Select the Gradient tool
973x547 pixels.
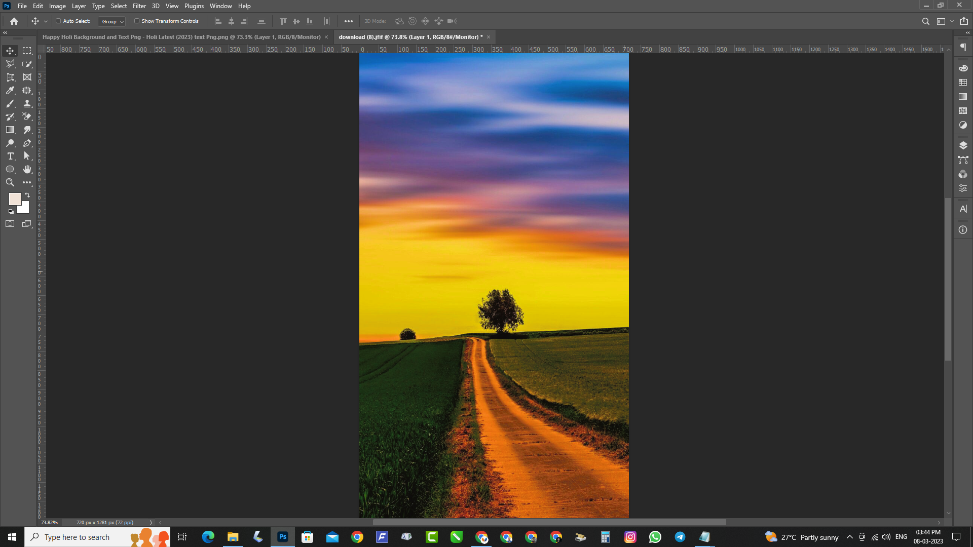pos(10,130)
